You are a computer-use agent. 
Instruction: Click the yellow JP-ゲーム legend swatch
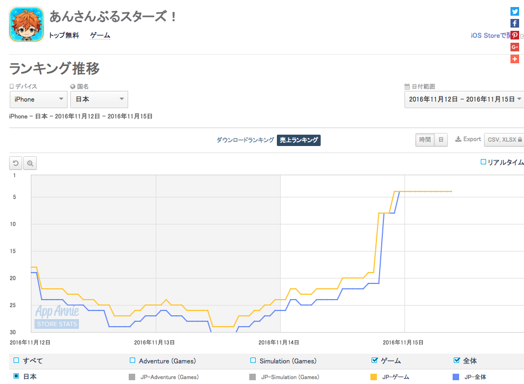374,377
